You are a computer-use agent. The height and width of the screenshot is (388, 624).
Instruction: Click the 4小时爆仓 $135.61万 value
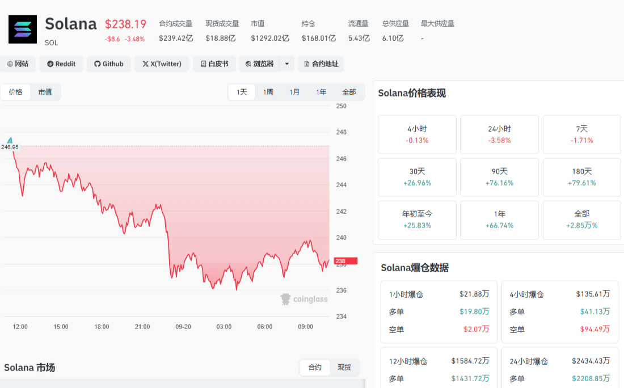click(x=593, y=294)
